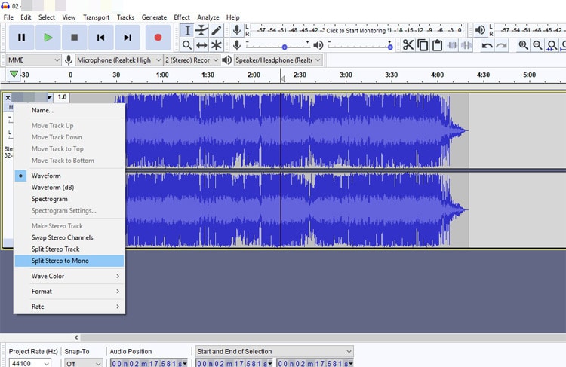Image resolution: width=566 pixels, height=367 pixels.
Task: Click the green playhead pin triangle
Action: [14, 75]
